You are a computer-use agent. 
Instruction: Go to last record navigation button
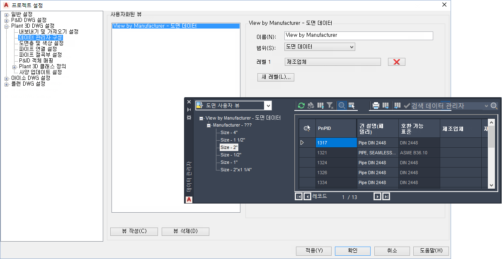point(386,197)
